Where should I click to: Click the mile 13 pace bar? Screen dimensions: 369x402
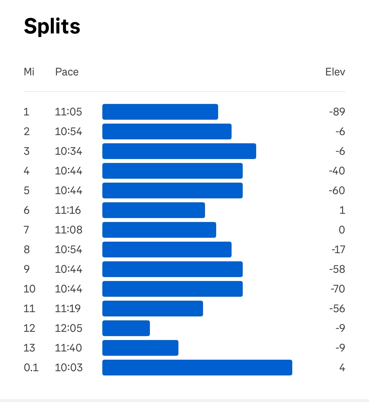(140, 348)
